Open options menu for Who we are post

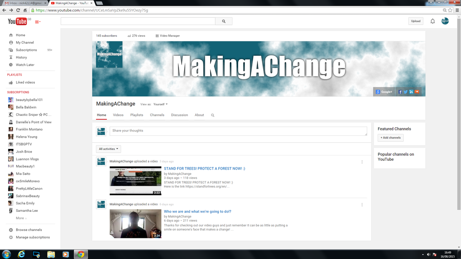point(362,205)
